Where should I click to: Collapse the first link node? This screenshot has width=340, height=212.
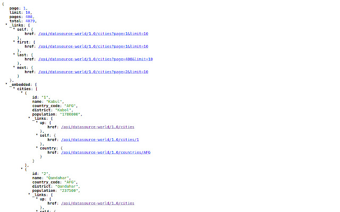coord(14,41)
